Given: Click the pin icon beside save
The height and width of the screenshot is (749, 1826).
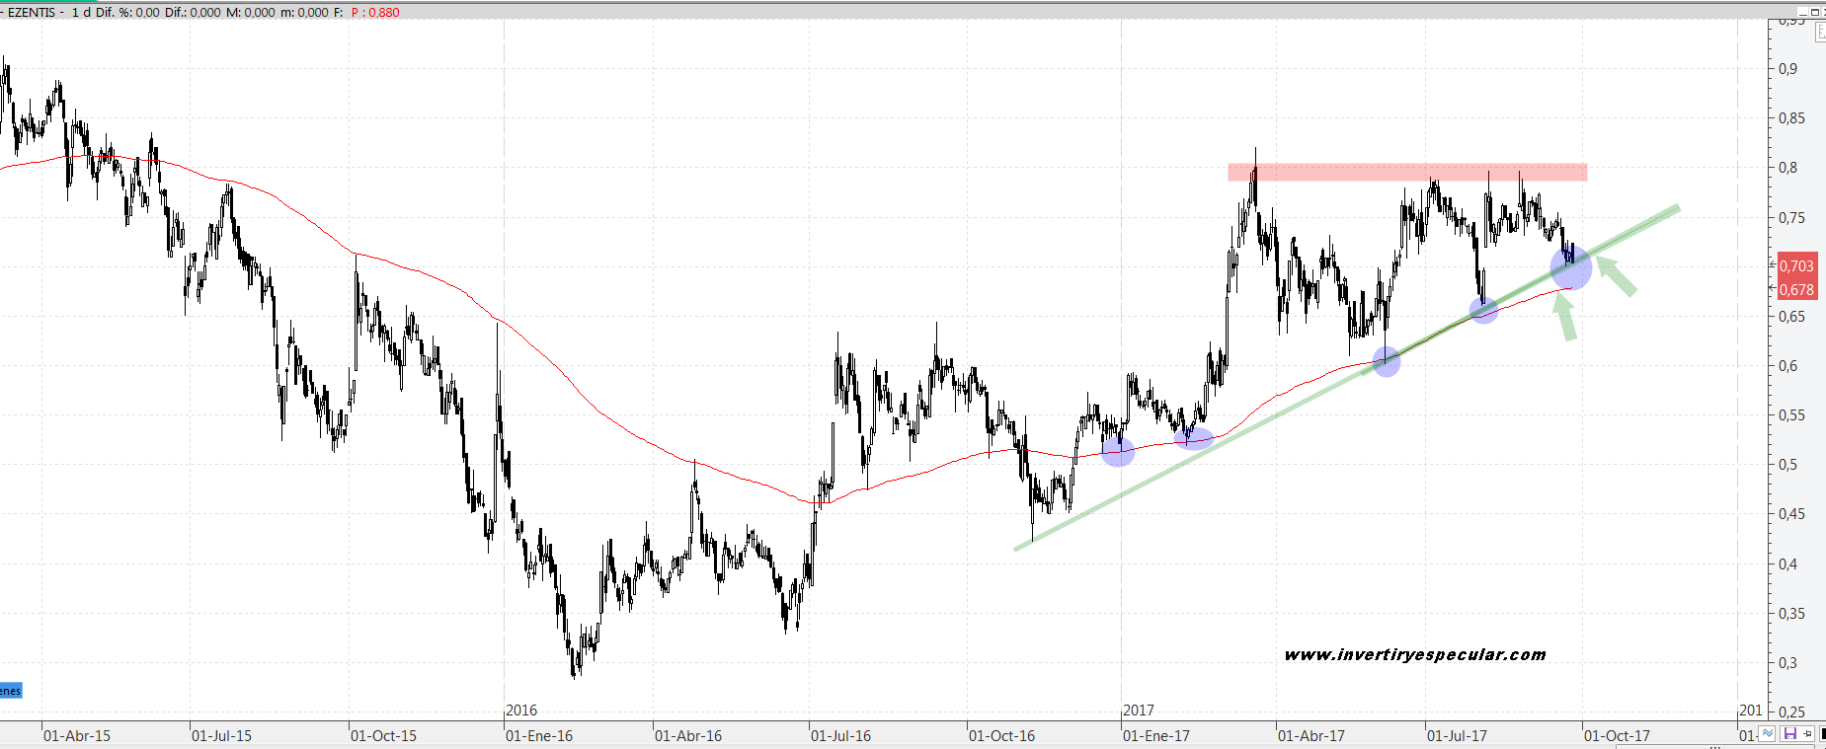Looking at the screenshot, I should (1807, 734).
